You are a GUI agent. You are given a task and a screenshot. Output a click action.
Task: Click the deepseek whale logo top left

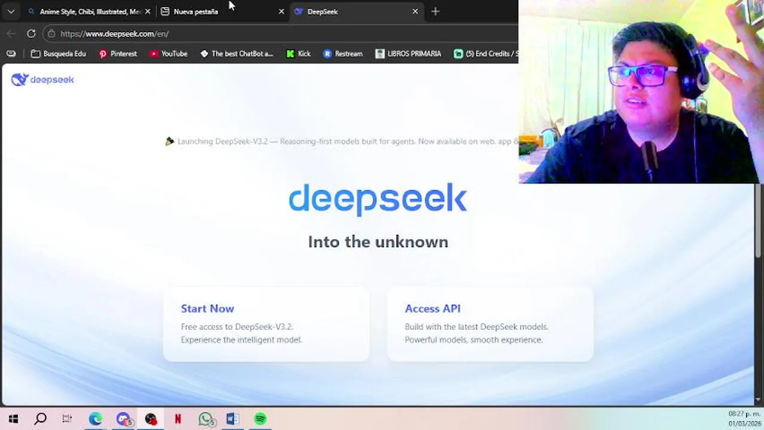(x=42, y=79)
